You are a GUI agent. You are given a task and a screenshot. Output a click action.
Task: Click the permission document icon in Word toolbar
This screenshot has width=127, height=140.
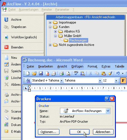(47, 73)
